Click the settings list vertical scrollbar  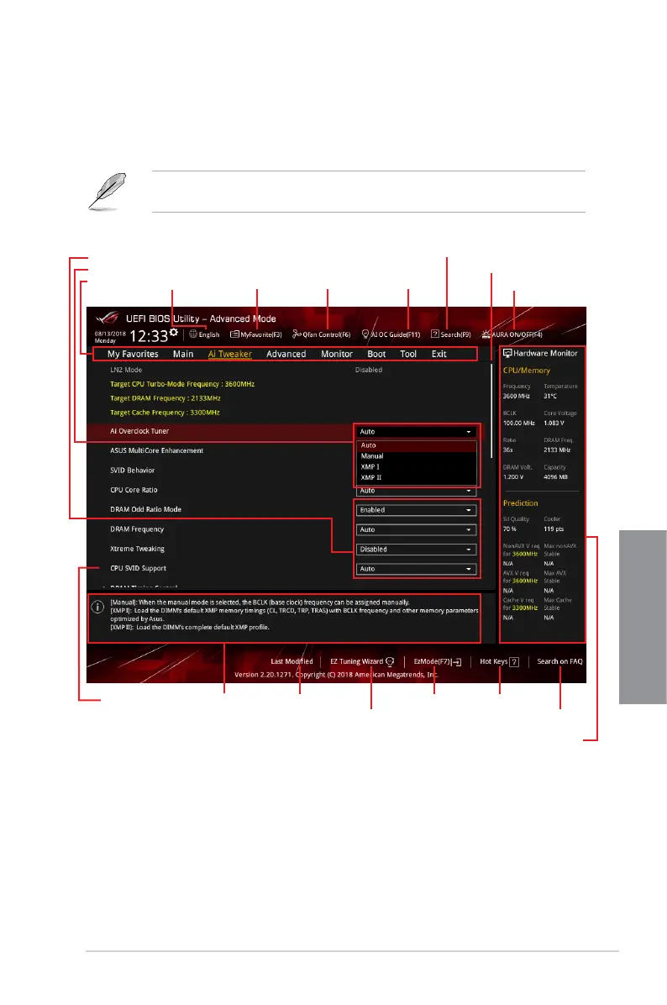pos(491,410)
